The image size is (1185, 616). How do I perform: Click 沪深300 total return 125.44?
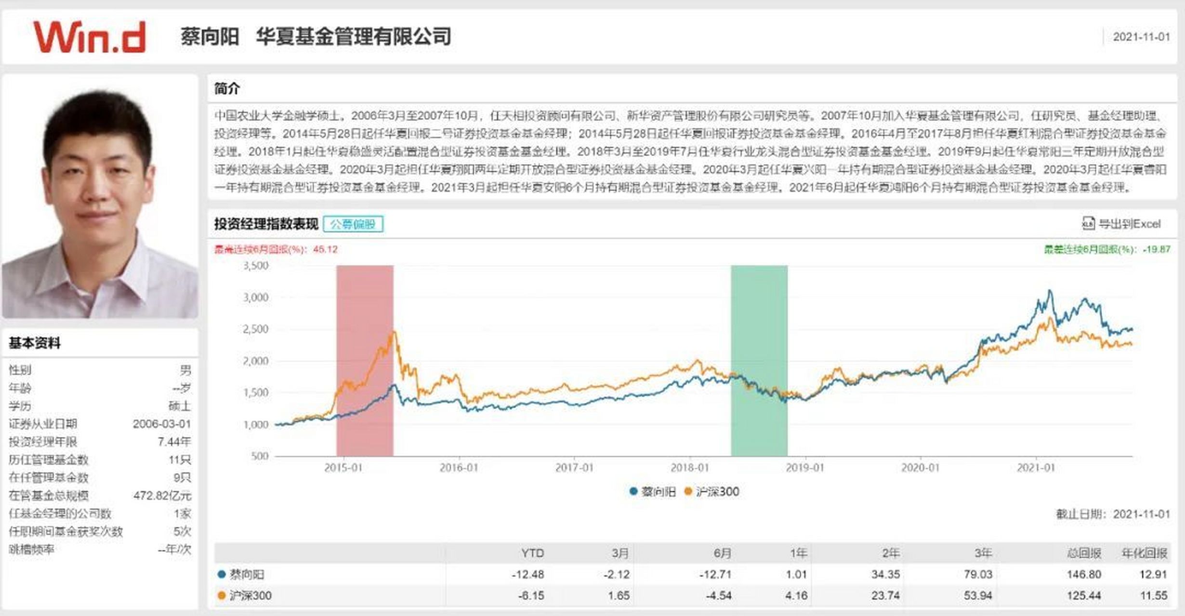tap(1084, 595)
